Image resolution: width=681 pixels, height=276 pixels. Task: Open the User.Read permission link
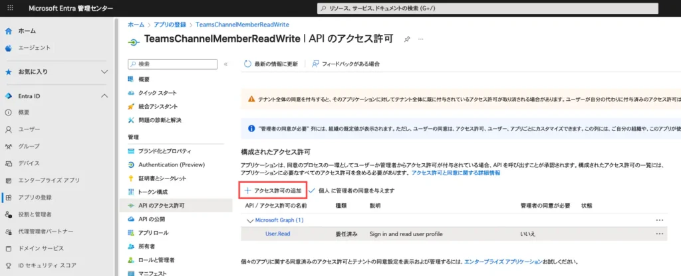pyautogui.click(x=277, y=234)
